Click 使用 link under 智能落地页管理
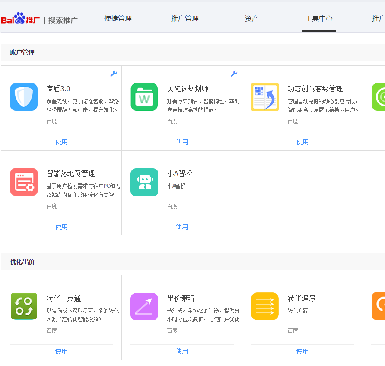Image resolution: width=385 pixels, height=366 pixels. point(61,227)
